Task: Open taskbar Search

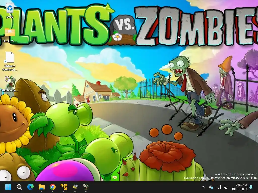Action: point(19,187)
